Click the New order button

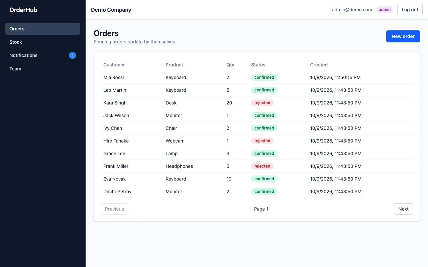coord(403,36)
